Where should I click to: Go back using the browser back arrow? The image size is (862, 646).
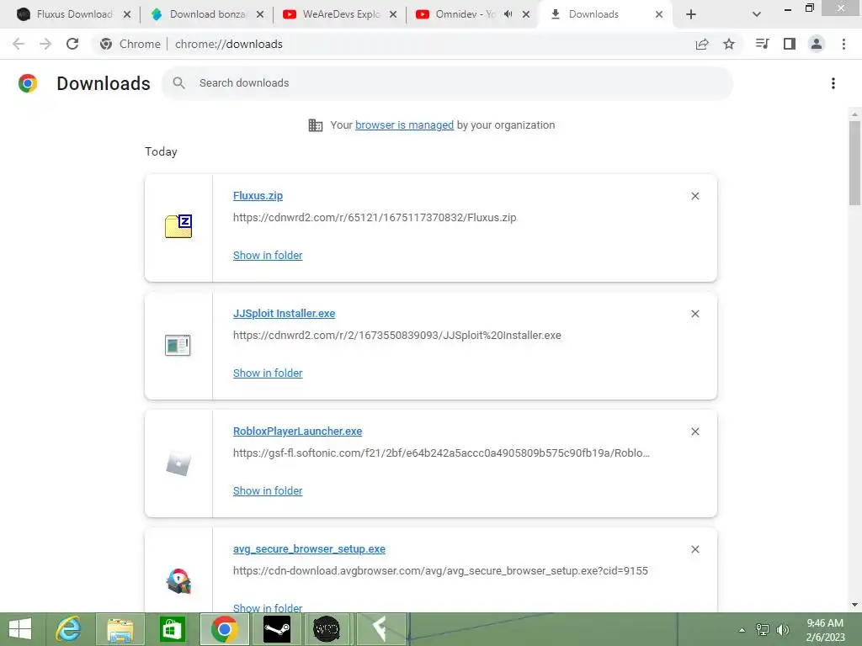click(x=19, y=44)
